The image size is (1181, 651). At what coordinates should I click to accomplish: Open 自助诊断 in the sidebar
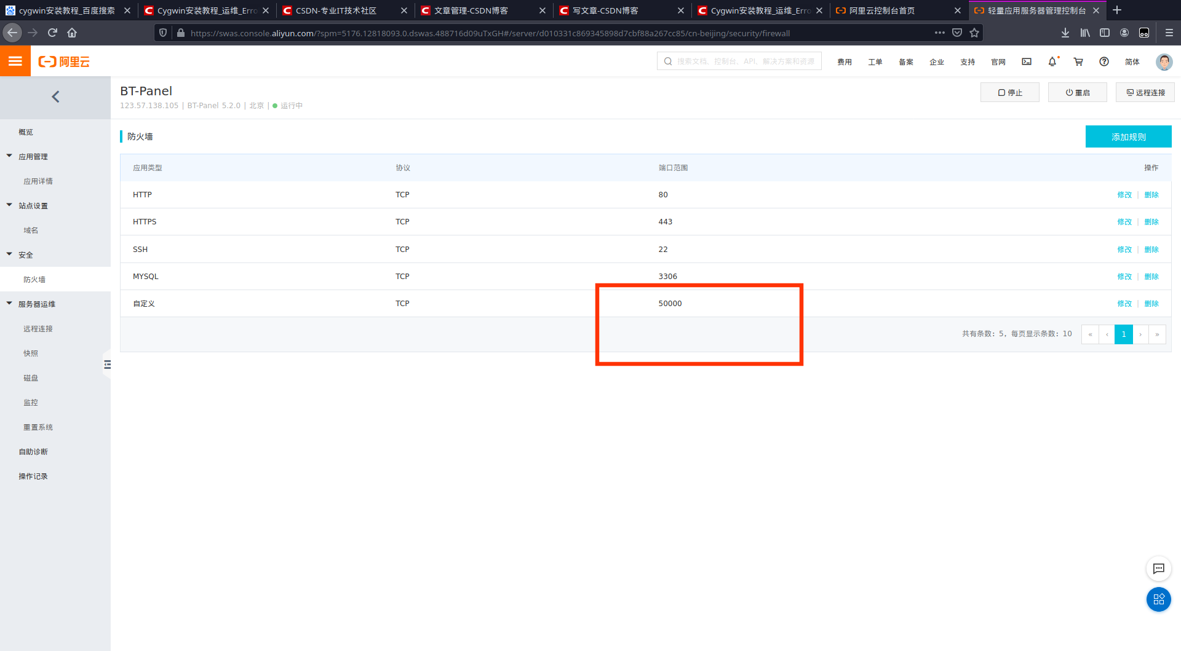tap(33, 452)
